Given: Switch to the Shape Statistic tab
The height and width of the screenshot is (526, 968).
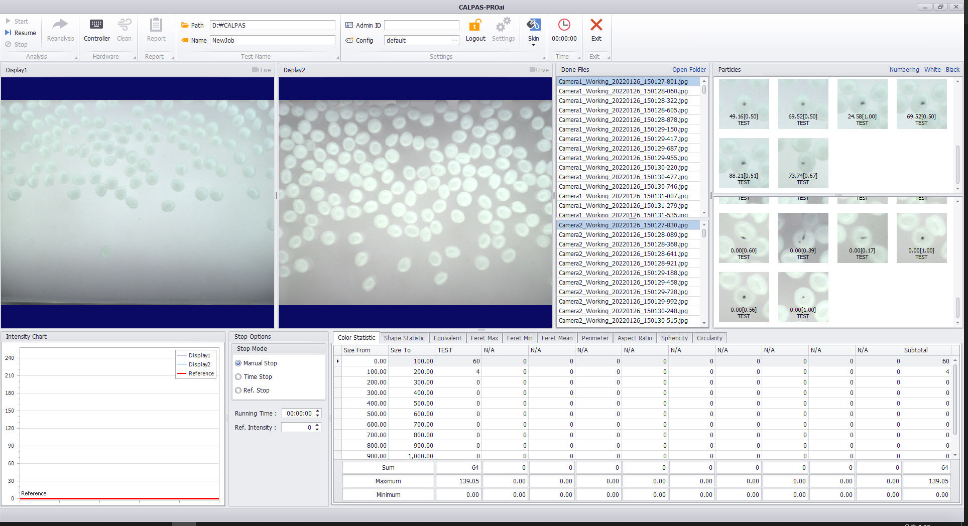Looking at the screenshot, I should click(x=404, y=338).
